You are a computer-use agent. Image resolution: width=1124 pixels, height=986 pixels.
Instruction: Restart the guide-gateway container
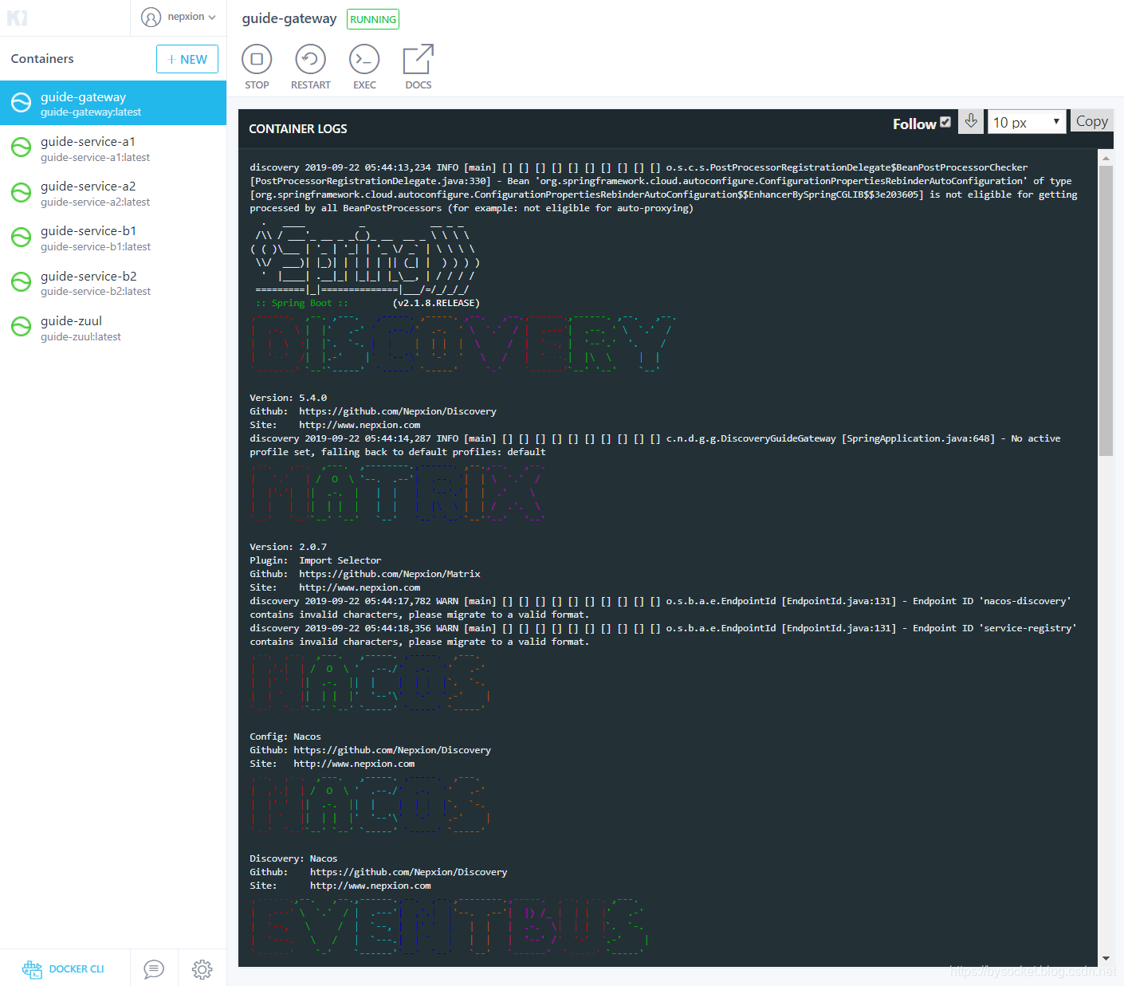pyautogui.click(x=310, y=67)
